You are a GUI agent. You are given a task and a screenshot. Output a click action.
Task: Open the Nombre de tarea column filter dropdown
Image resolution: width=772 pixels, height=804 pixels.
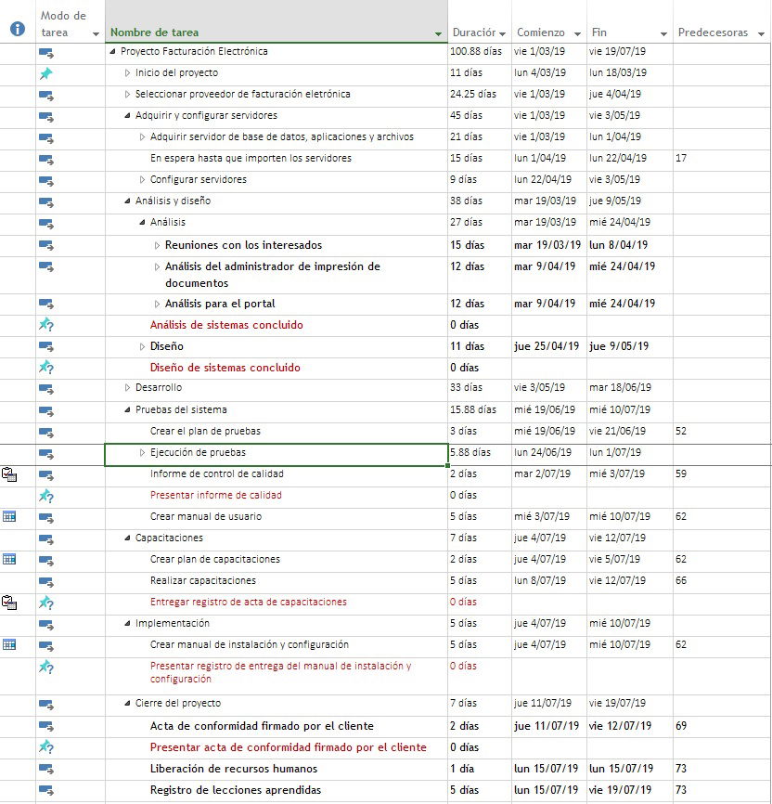pyautogui.click(x=438, y=33)
